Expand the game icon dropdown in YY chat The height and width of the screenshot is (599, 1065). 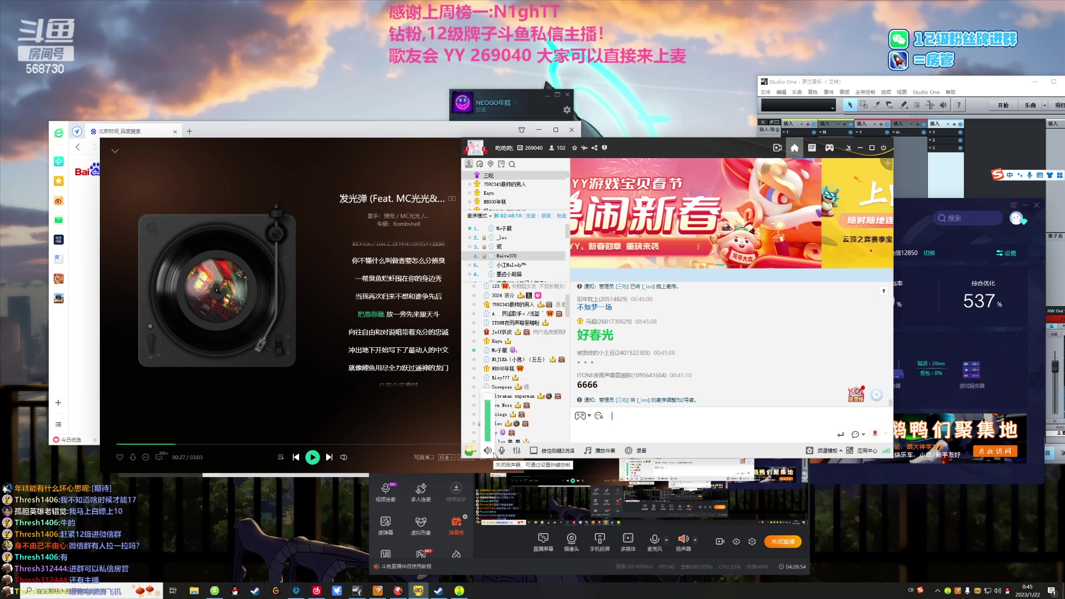[589, 416]
